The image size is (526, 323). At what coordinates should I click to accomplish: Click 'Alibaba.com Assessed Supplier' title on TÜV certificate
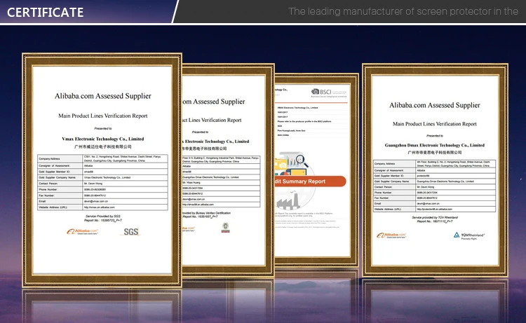[x=435, y=105]
